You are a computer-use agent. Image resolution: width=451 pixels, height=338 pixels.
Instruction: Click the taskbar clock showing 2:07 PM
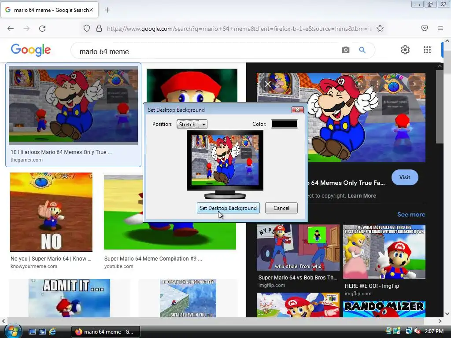tap(434, 331)
